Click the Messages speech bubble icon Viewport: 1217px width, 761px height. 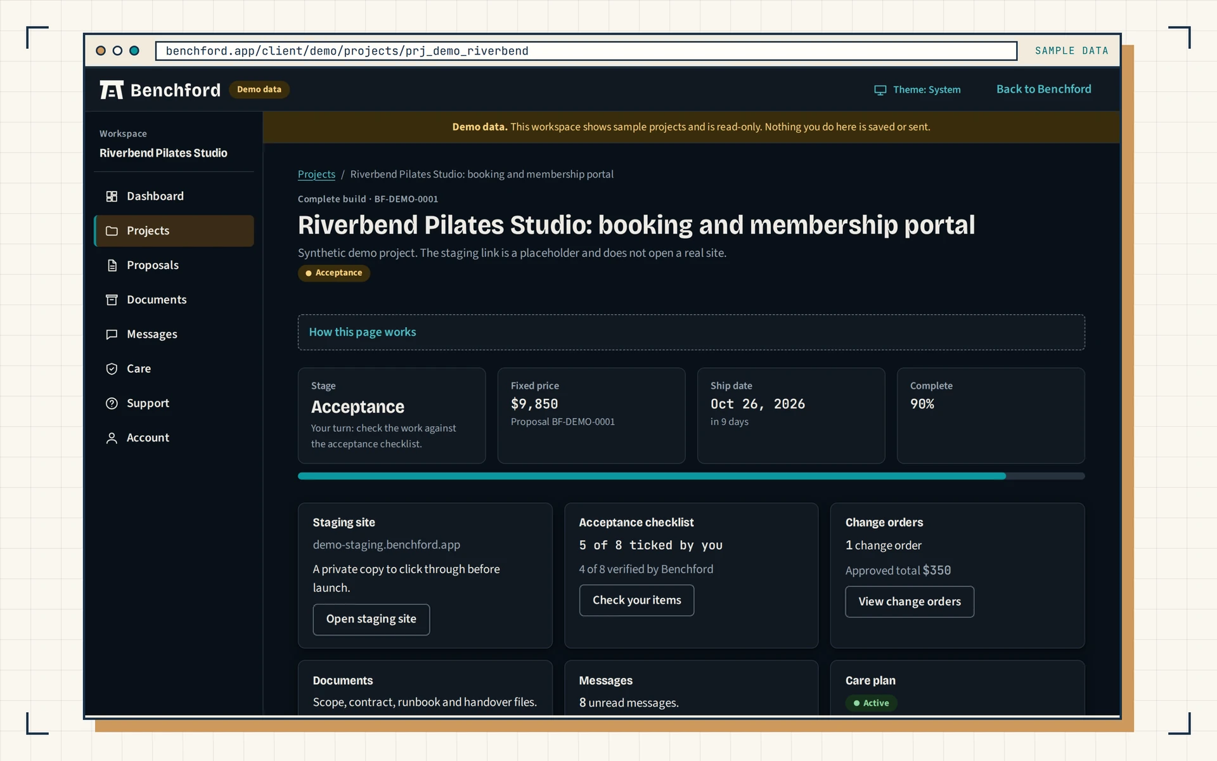click(112, 334)
